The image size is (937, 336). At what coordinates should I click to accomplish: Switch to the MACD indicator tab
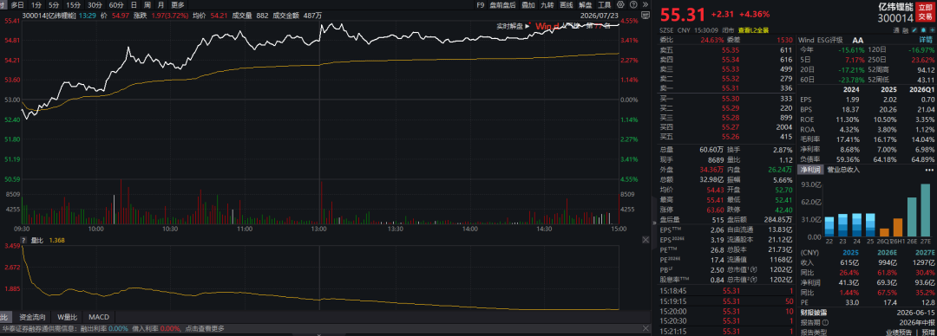point(99,317)
